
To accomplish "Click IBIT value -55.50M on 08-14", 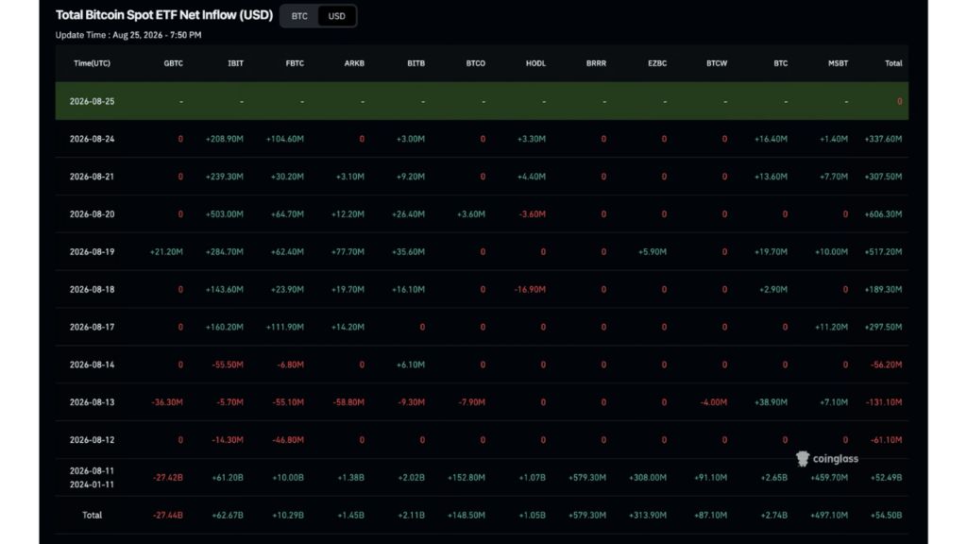I will click(x=228, y=365).
